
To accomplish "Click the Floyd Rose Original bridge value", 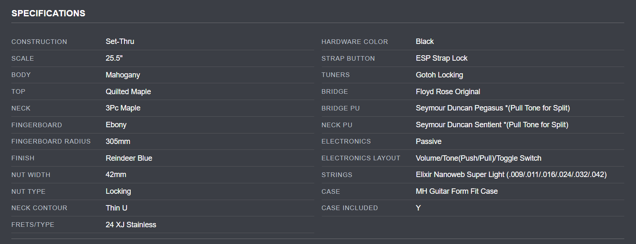I will tap(448, 92).
